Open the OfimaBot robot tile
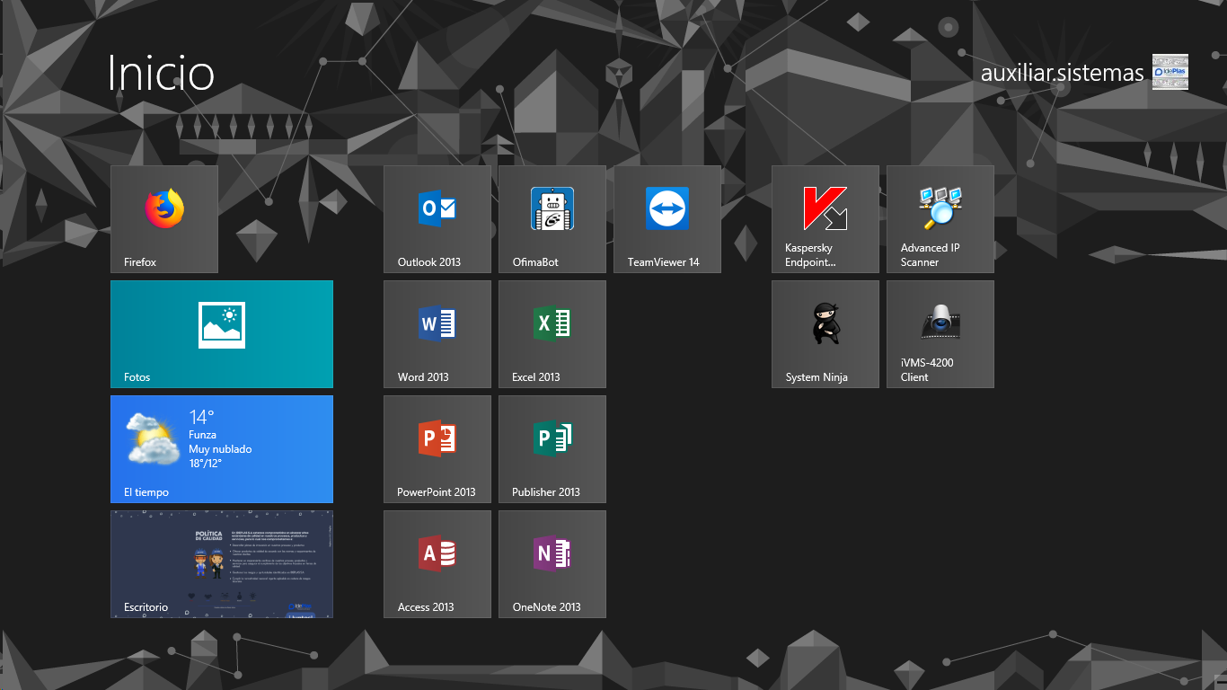 click(x=552, y=219)
